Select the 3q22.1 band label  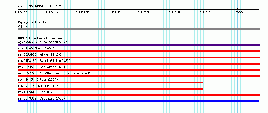(23, 26)
